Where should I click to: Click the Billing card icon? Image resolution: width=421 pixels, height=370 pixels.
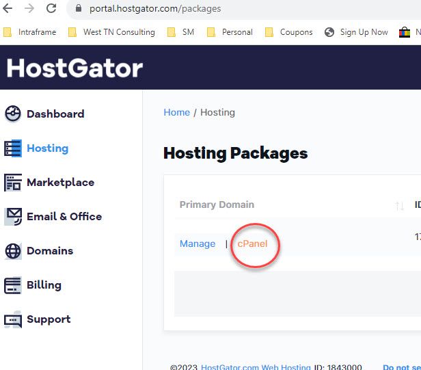tap(12, 285)
